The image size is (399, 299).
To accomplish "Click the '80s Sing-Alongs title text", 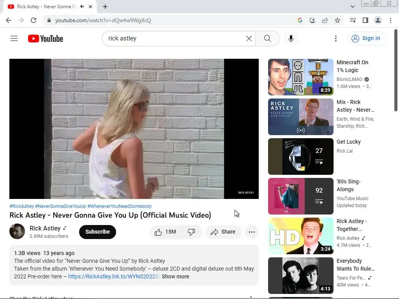I will [348, 185].
